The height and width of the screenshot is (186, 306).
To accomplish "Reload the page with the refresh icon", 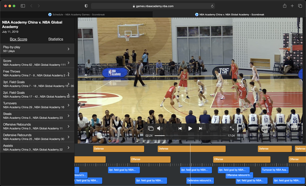I will [212, 6].
